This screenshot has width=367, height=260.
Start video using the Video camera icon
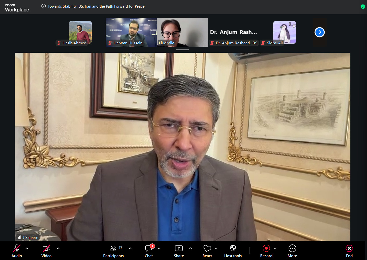(46, 248)
